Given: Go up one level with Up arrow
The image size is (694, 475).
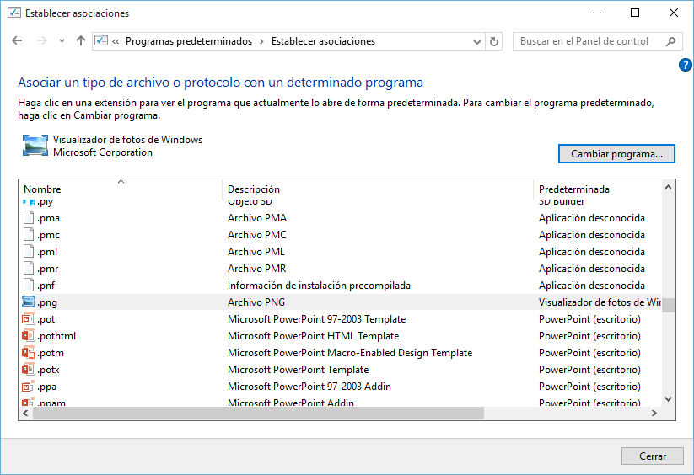Looking at the screenshot, I should pos(81,41).
